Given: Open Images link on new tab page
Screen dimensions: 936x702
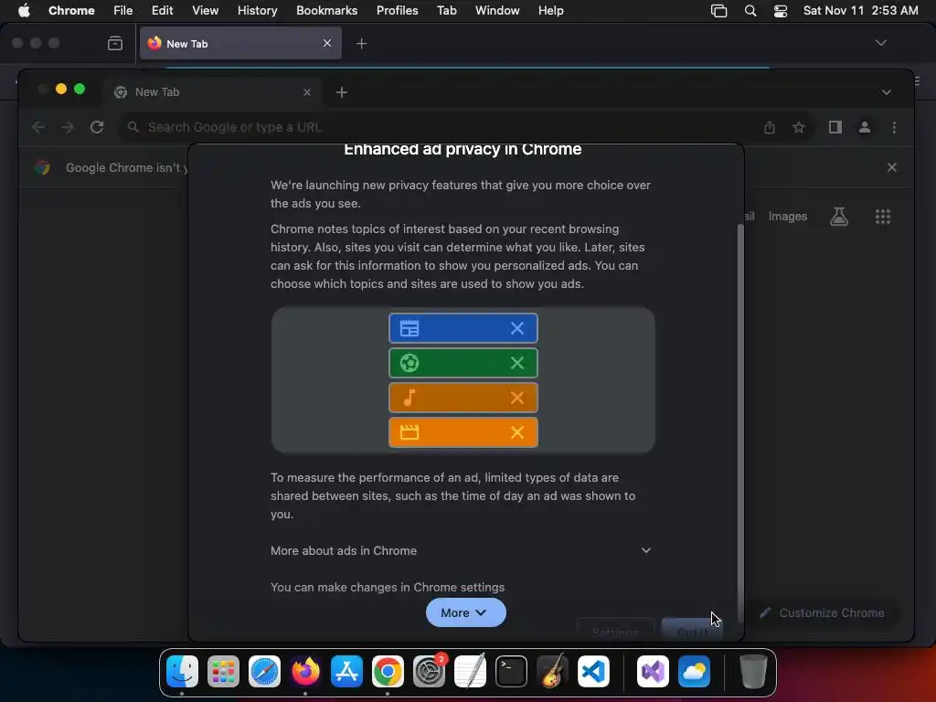Looking at the screenshot, I should point(787,216).
